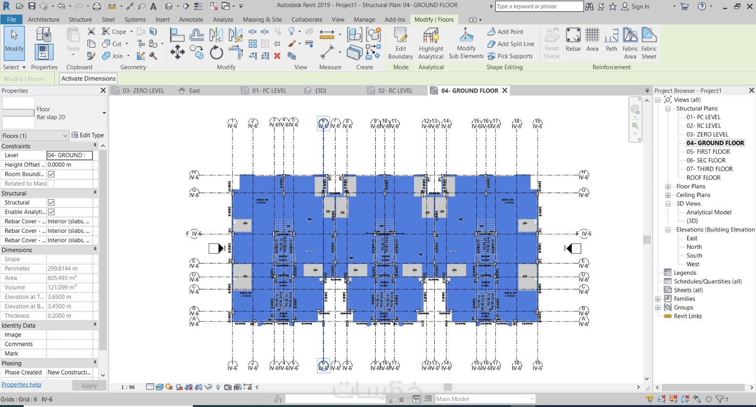The height and width of the screenshot is (407, 756).
Task: Toggle the Room Bounding checkbox
Action: pyautogui.click(x=52, y=174)
